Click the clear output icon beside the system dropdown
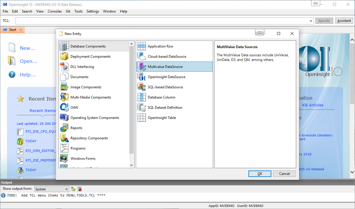Image resolution: width=355 pixels, height=209 pixels. pos(80,189)
